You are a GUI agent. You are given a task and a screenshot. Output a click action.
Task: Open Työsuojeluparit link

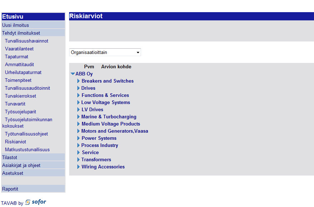[20, 112]
